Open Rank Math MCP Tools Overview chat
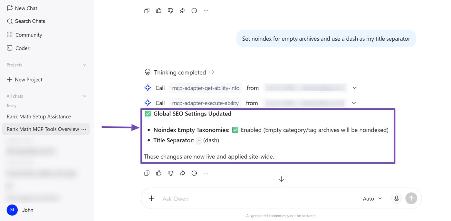This screenshot has height=221, width=451. tap(43, 129)
